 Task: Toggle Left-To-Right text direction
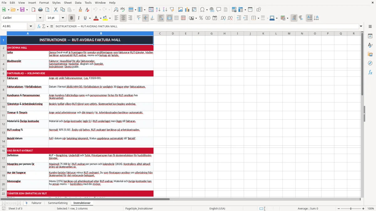coord(294,18)
